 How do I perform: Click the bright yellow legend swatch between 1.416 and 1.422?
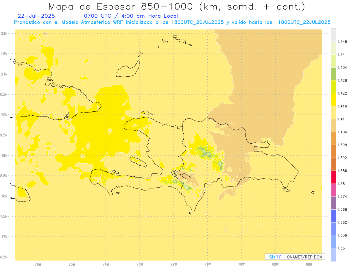coord(333,100)
